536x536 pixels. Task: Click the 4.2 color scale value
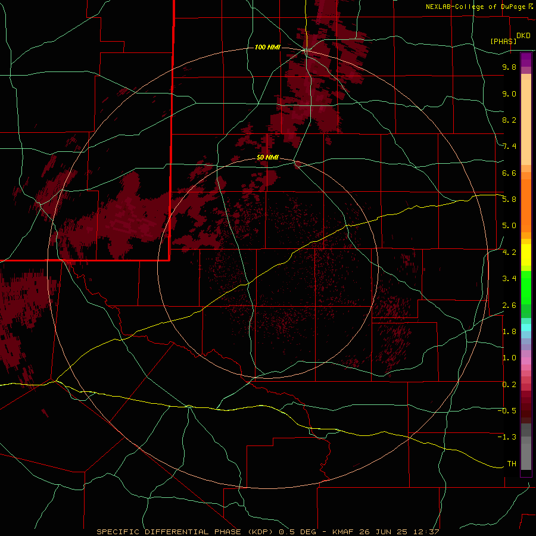[x=509, y=253]
